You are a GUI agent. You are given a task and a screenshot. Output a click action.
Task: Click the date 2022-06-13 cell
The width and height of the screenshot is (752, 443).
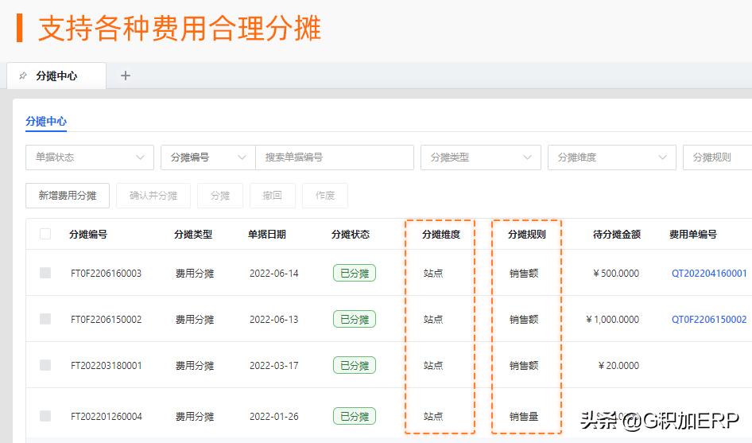tap(273, 319)
